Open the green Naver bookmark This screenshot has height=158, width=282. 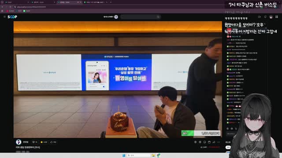coord(26,11)
